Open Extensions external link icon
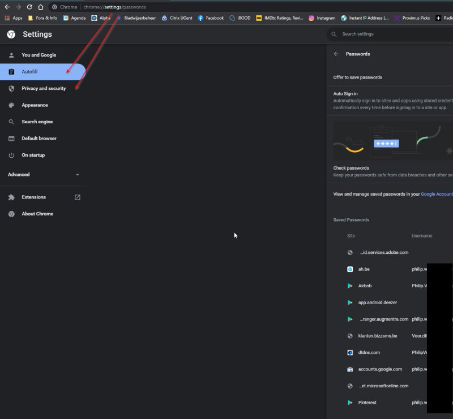The width and height of the screenshot is (453, 419). pos(78,197)
